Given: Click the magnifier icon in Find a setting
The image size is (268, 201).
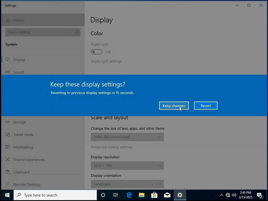Looking at the screenshot, I should tap(77, 32).
